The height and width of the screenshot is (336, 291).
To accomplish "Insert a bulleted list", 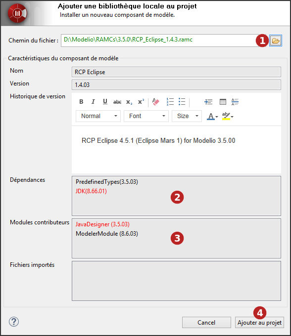I will (x=182, y=102).
